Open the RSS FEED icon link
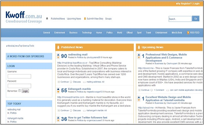The height and width of the screenshot is (125, 204). pyautogui.click(x=188, y=32)
